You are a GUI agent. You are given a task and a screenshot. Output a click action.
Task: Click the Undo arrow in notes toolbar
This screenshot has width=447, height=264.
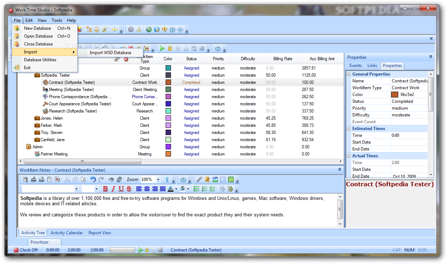[x=93, y=179]
